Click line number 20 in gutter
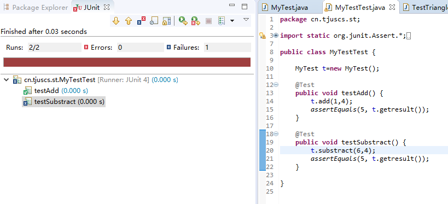Viewport: 448px width, 204px height. (270, 150)
